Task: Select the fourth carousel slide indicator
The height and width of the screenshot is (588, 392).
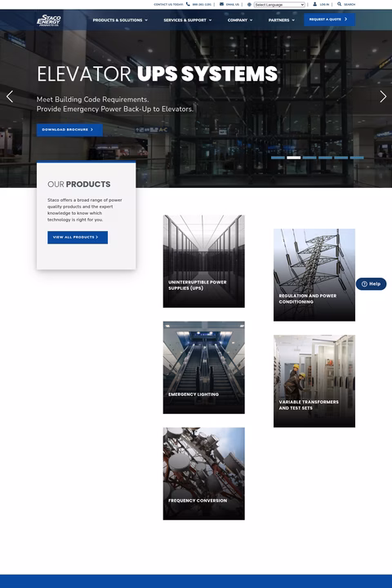Action: click(x=325, y=158)
